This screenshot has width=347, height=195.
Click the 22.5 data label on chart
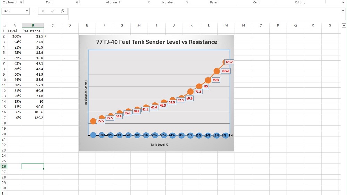pos(101,121)
